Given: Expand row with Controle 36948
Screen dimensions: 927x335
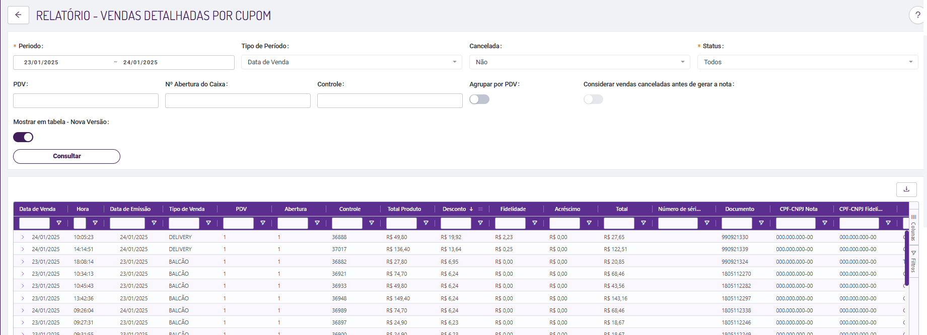Looking at the screenshot, I should [x=23, y=298].
